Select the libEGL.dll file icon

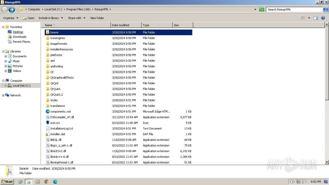[x=48, y=140]
